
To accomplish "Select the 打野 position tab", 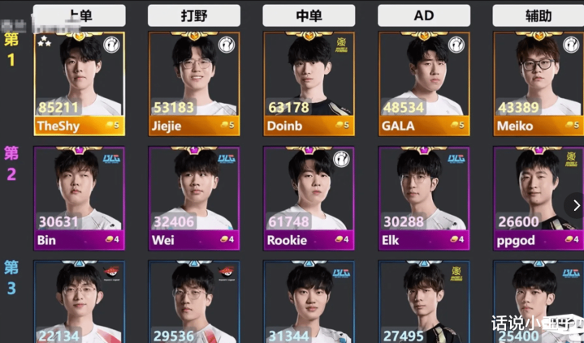I will (x=194, y=15).
